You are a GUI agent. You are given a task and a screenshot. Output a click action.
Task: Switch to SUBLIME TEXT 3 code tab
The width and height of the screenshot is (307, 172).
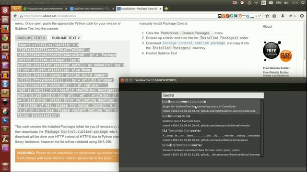(x=31, y=38)
